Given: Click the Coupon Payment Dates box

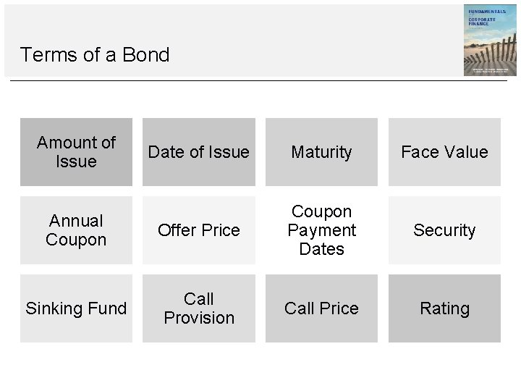Looking at the screenshot, I should 321,230.
